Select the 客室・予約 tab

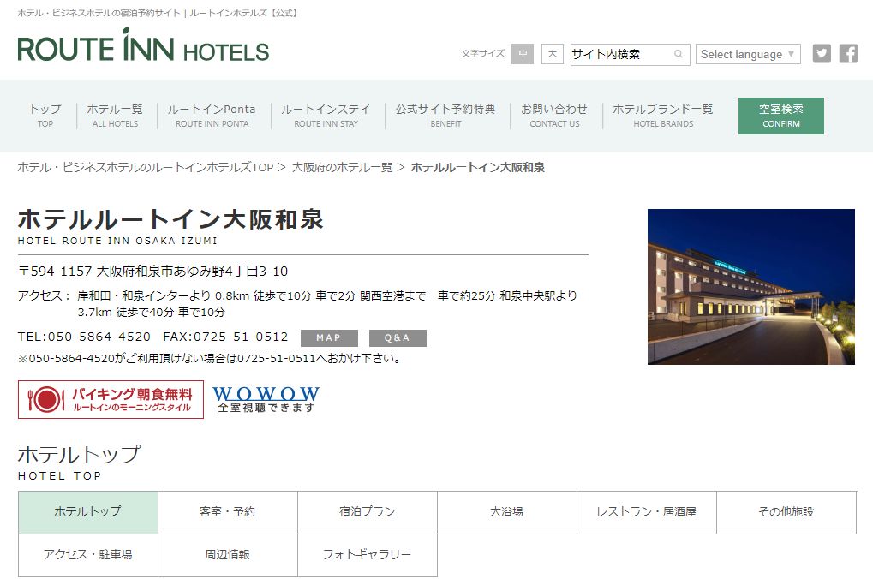(228, 512)
